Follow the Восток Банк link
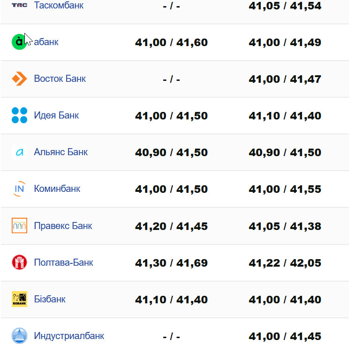 (60, 79)
